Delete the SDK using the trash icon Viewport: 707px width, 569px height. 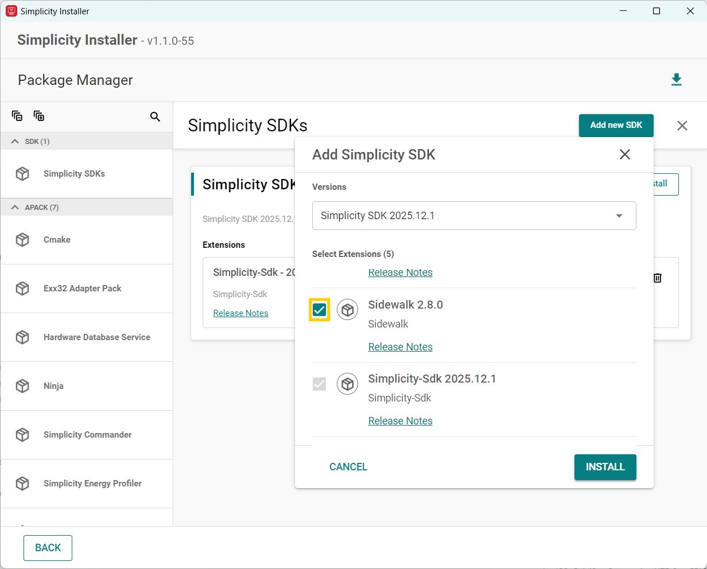coord(658,278)
